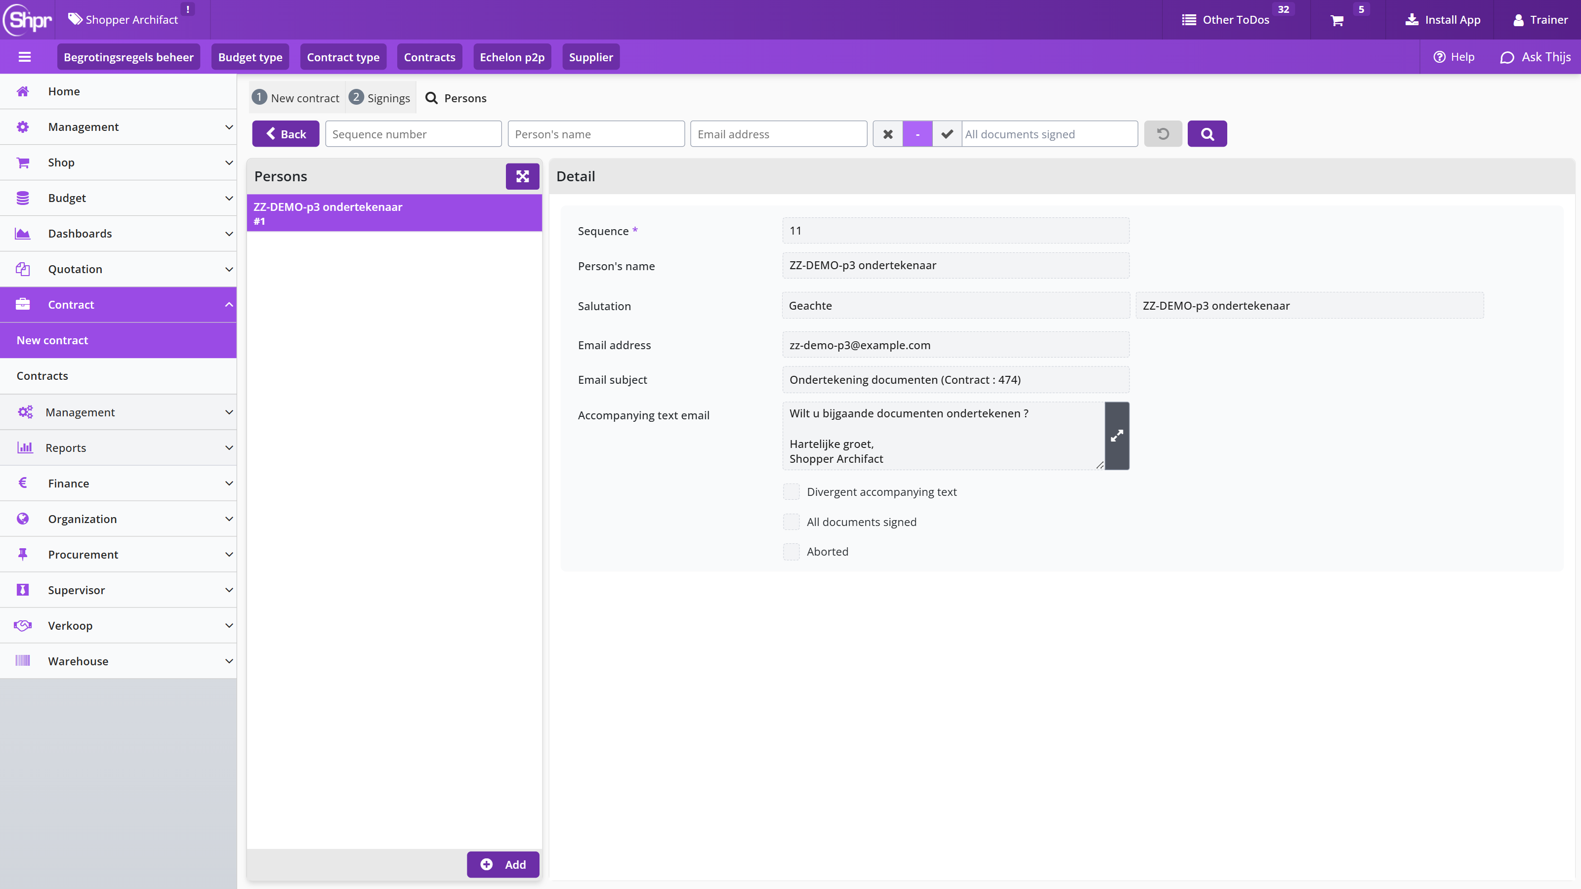Click the Warehouse barcode icon
This screenshot has width=1581, height=889.
(23, 661)
